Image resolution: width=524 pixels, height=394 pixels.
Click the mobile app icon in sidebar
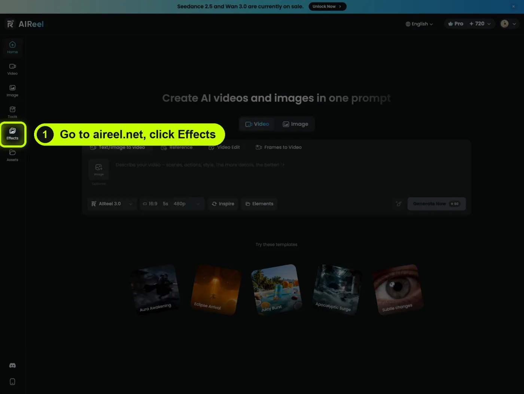(x=12, y=382)
